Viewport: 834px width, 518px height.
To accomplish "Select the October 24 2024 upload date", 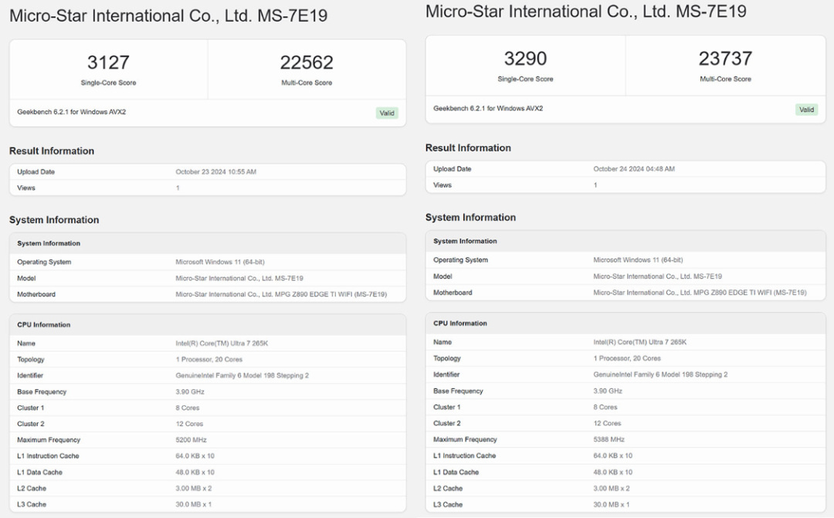I will pyautogui.click(x=633, y=169).
